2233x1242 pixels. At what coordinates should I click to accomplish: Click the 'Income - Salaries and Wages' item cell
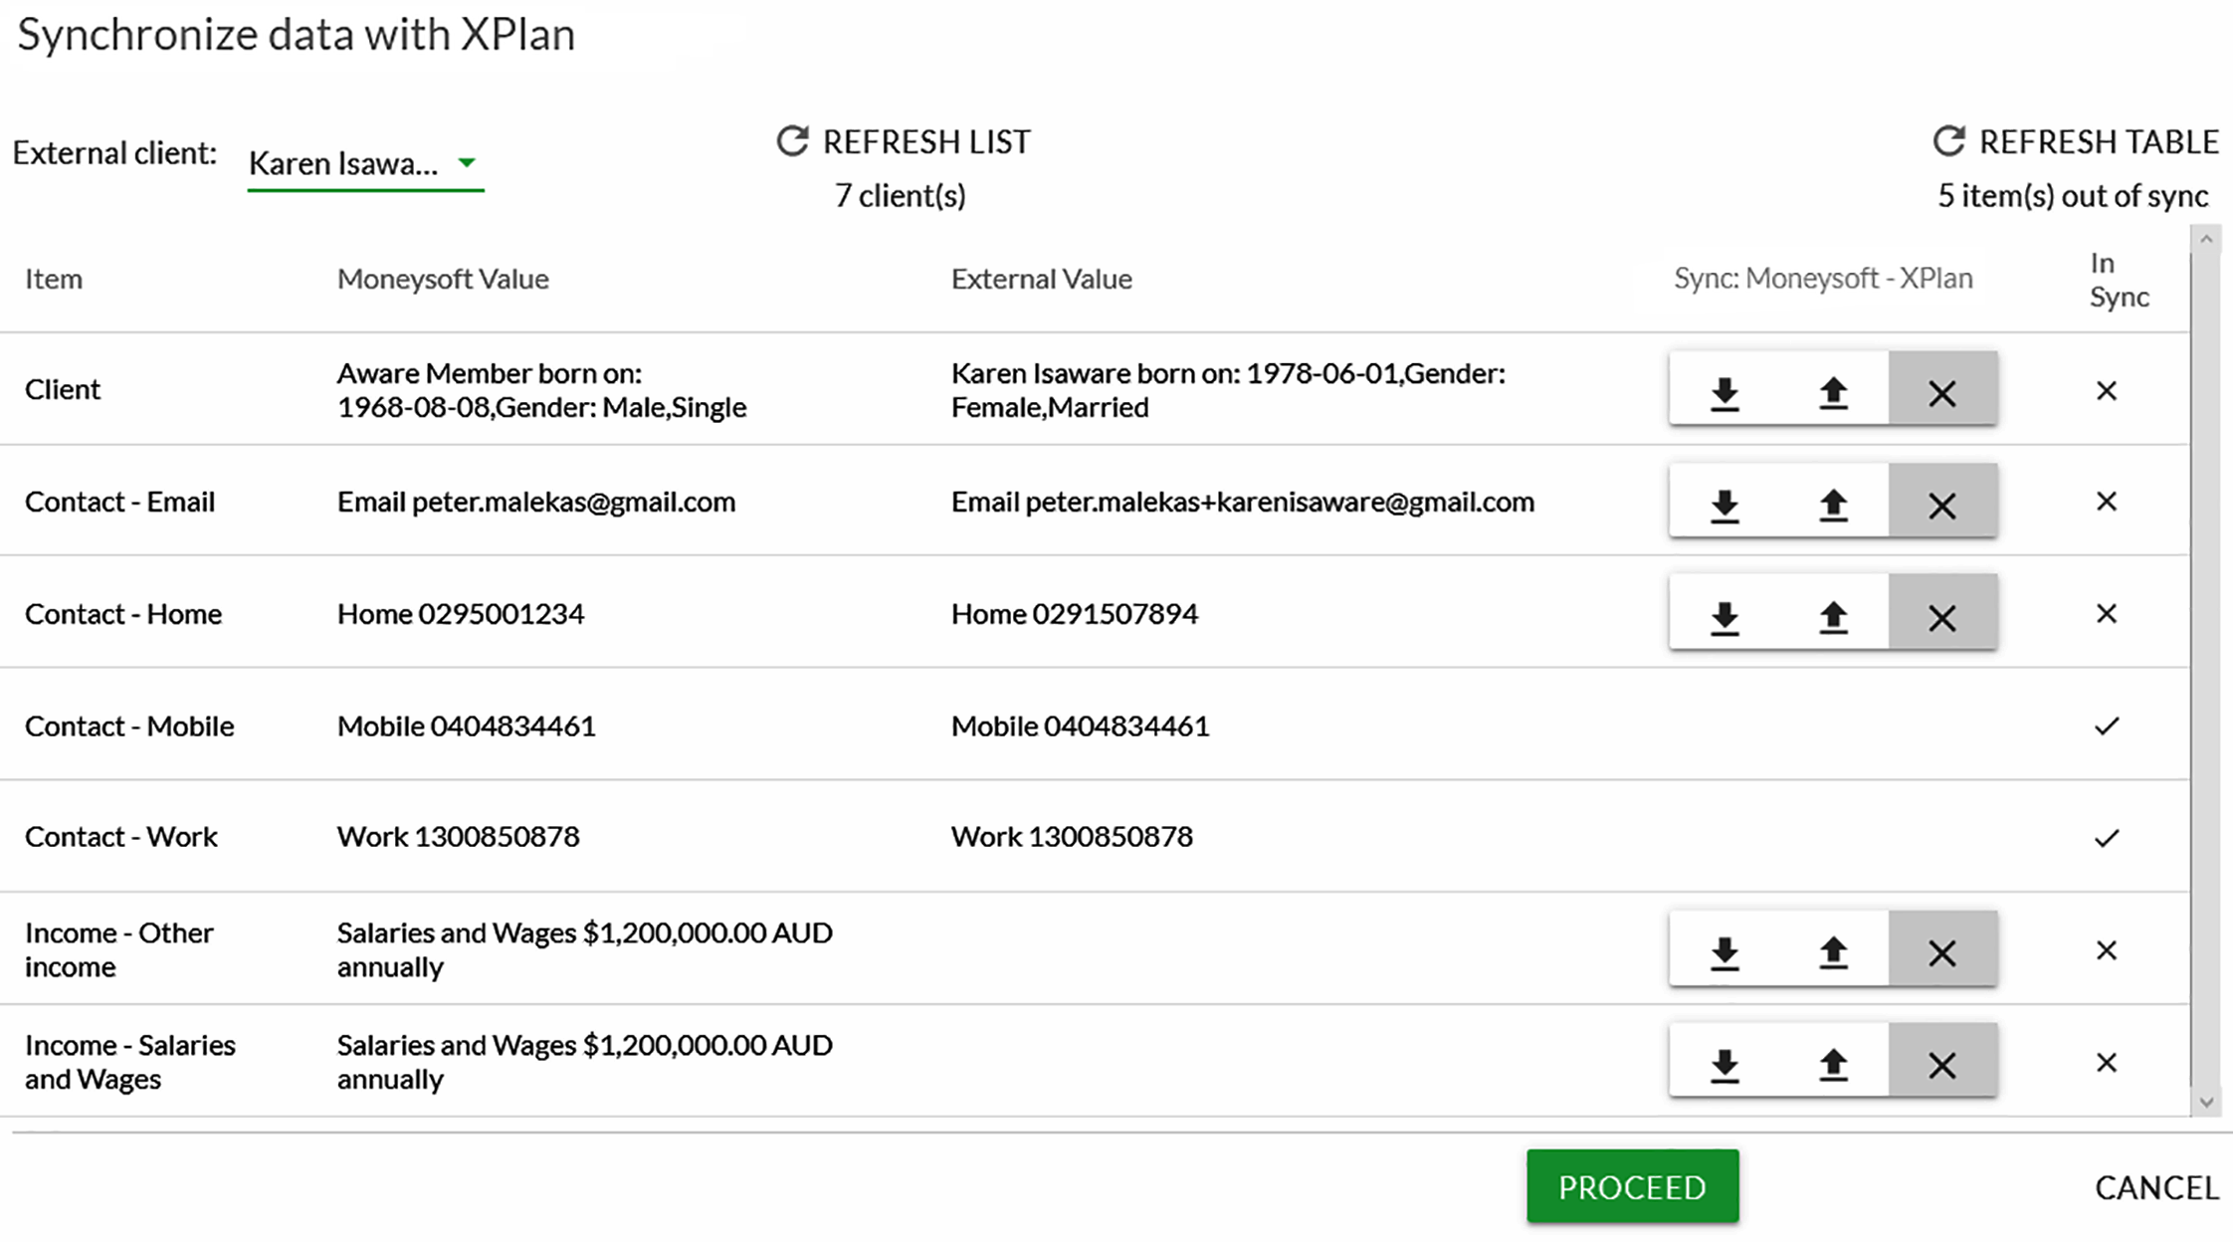[x=130, y=1062]
